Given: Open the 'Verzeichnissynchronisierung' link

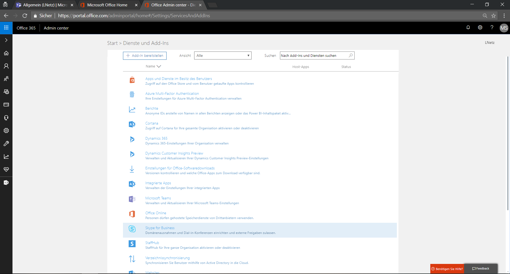Looking at the screenshot, I should (x=167, y=258).
